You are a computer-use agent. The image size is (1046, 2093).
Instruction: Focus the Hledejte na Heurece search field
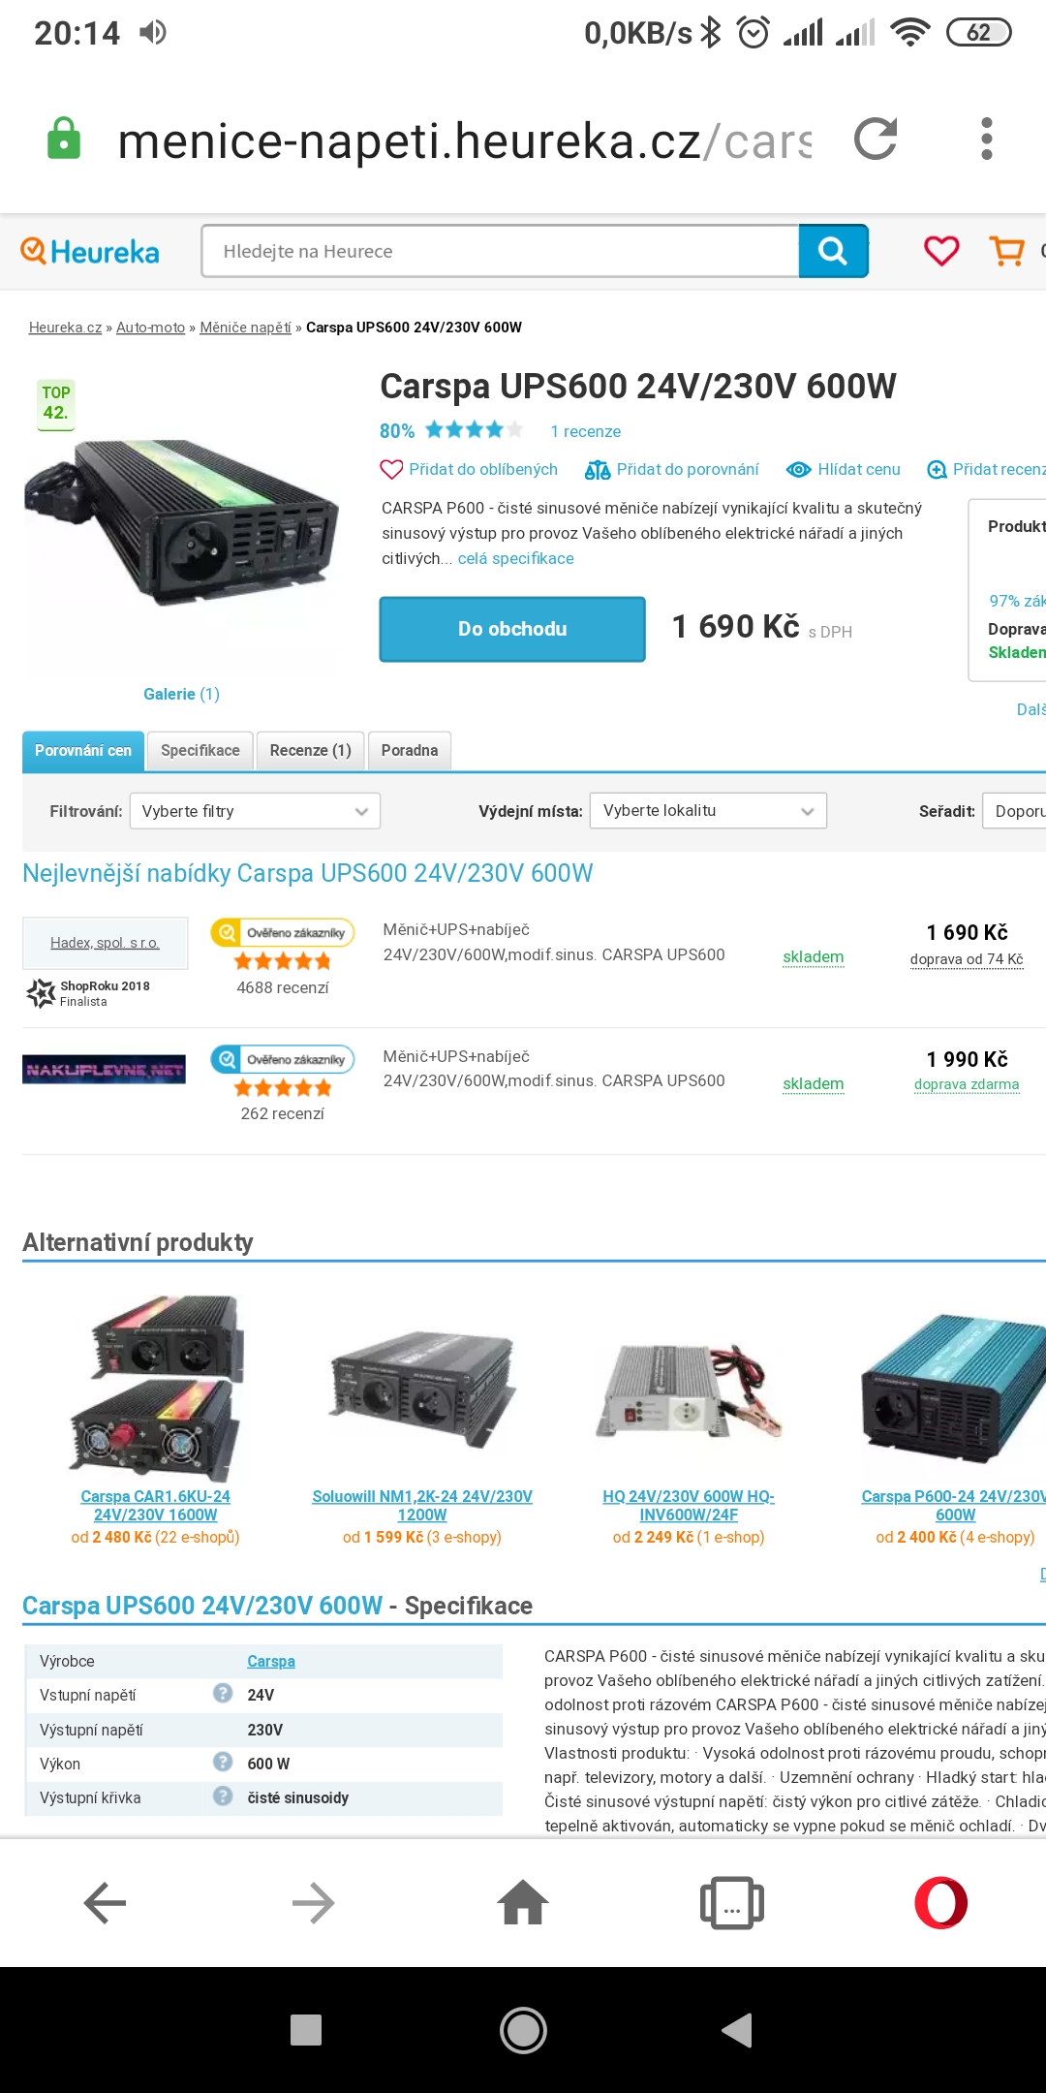tap(501, 251)
